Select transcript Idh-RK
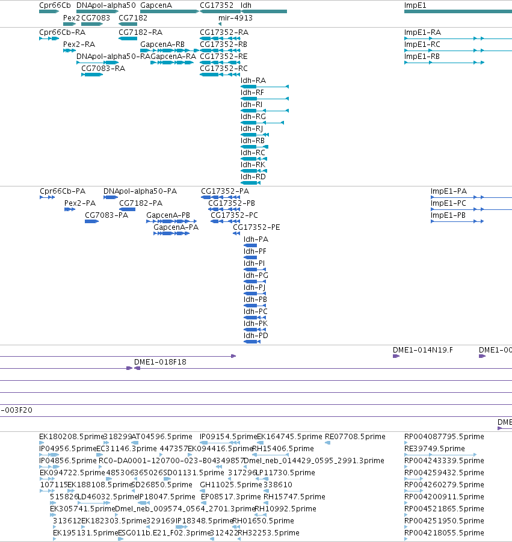Screen dimensions: 512x542 click(254, 171)
